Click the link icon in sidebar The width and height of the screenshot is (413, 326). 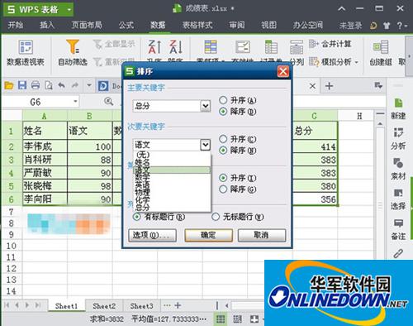(398, 253)
